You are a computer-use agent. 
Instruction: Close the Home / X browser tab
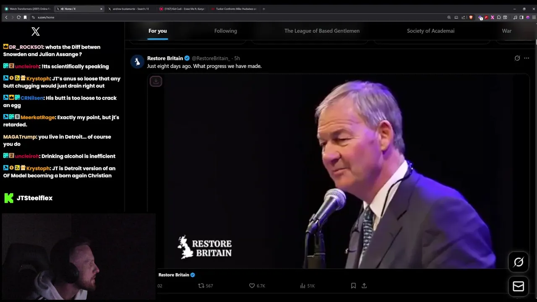point(101,9)
